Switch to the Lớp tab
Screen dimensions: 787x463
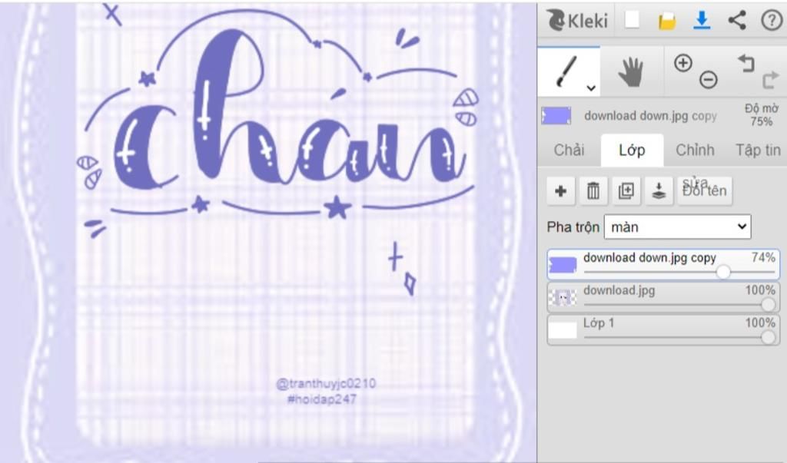pos(632,150)
